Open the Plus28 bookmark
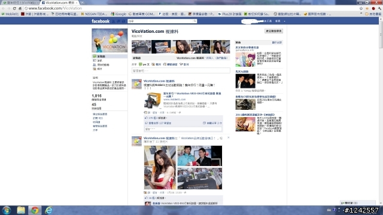 click(230, 14)
